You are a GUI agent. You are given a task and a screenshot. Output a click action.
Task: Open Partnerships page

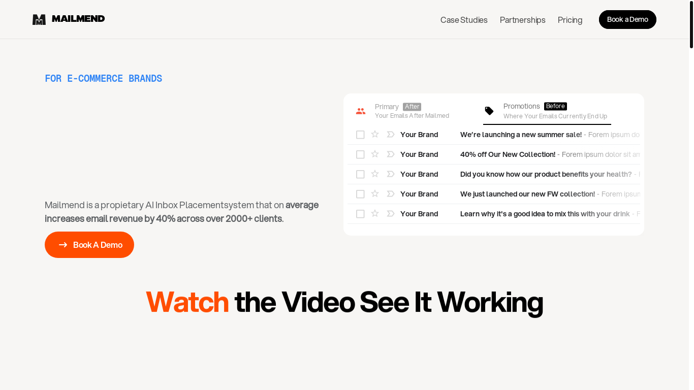522,20
